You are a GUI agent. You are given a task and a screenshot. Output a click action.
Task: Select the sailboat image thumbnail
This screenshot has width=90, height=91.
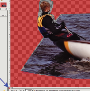click(x=3, y=5)
